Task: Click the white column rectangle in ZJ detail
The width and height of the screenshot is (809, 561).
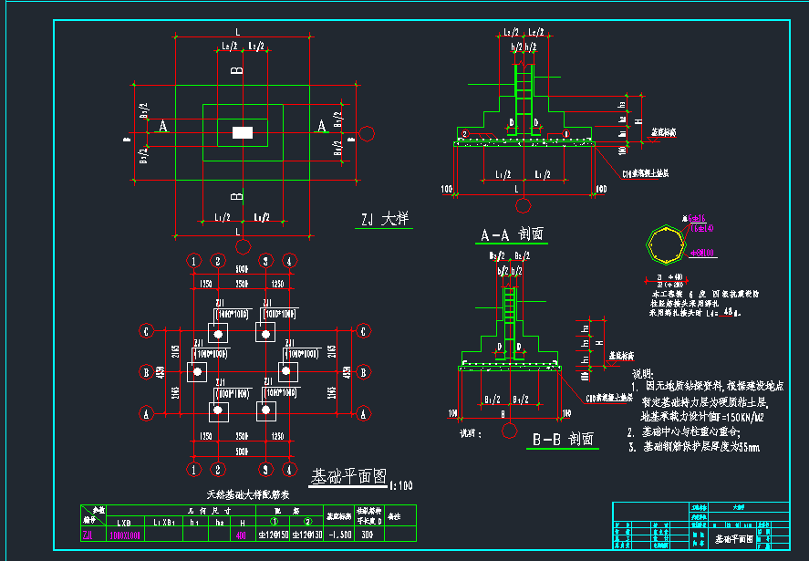Action: click(242, 133)
